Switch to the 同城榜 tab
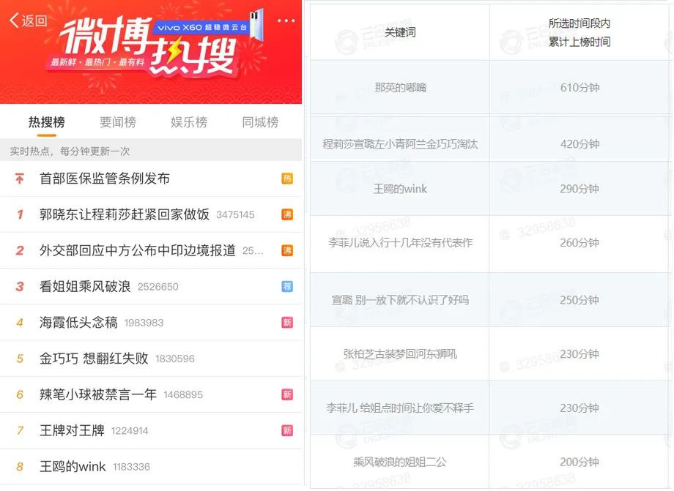 tap(260, 122)
